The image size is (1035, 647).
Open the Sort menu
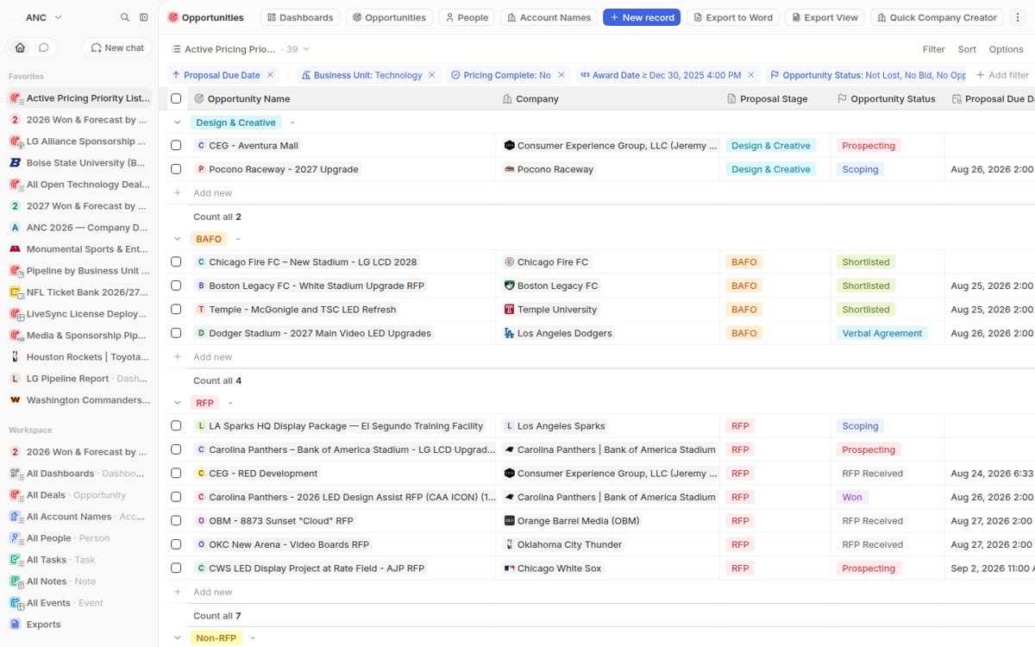click(967, 49)
